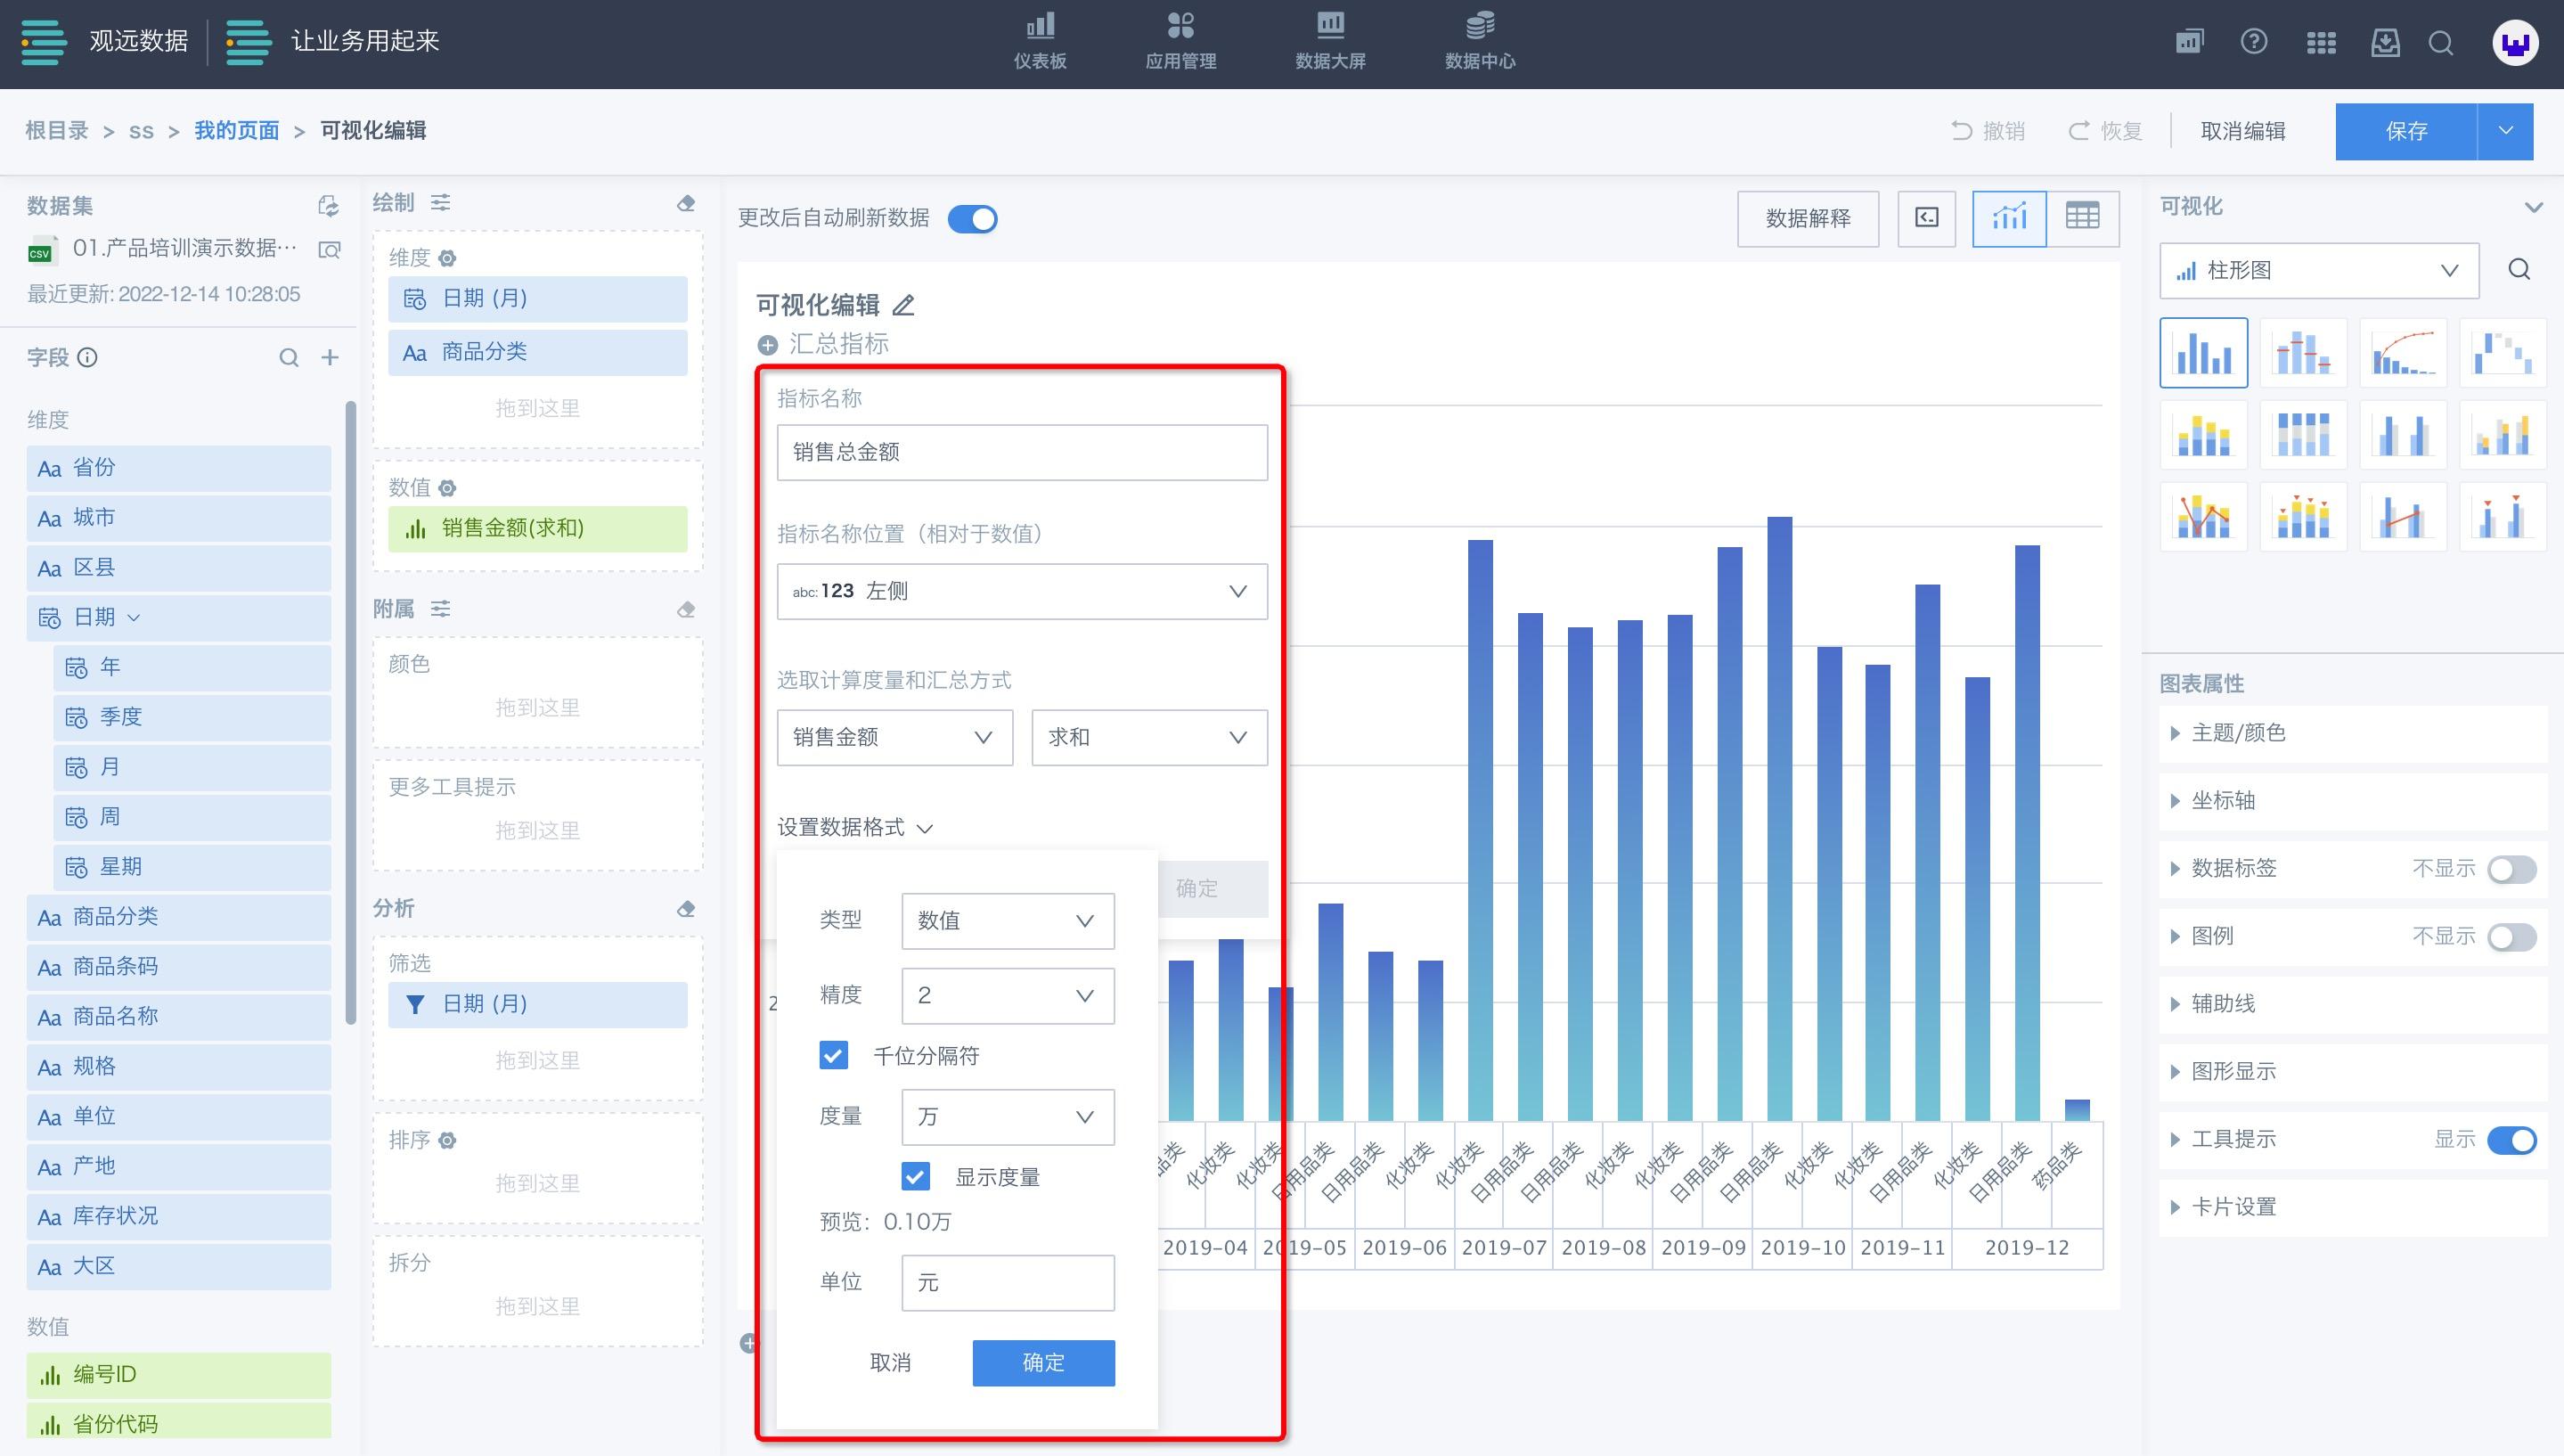Image resolution: width=2564 pixels, height=1456 pixels.
Task: Click the 根目录 breadcrumb
Action: 57,131
